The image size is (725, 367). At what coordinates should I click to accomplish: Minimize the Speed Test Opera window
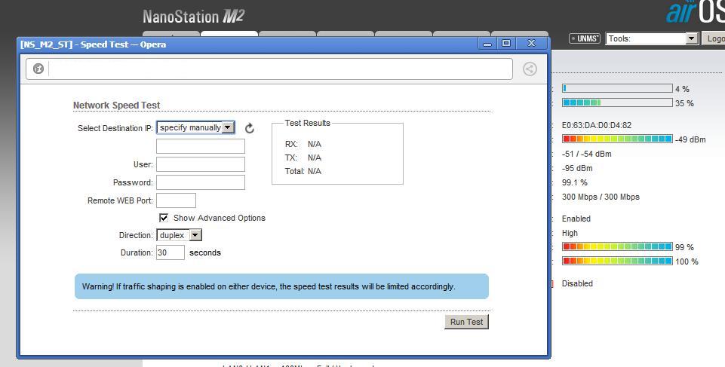click(487, 44)
